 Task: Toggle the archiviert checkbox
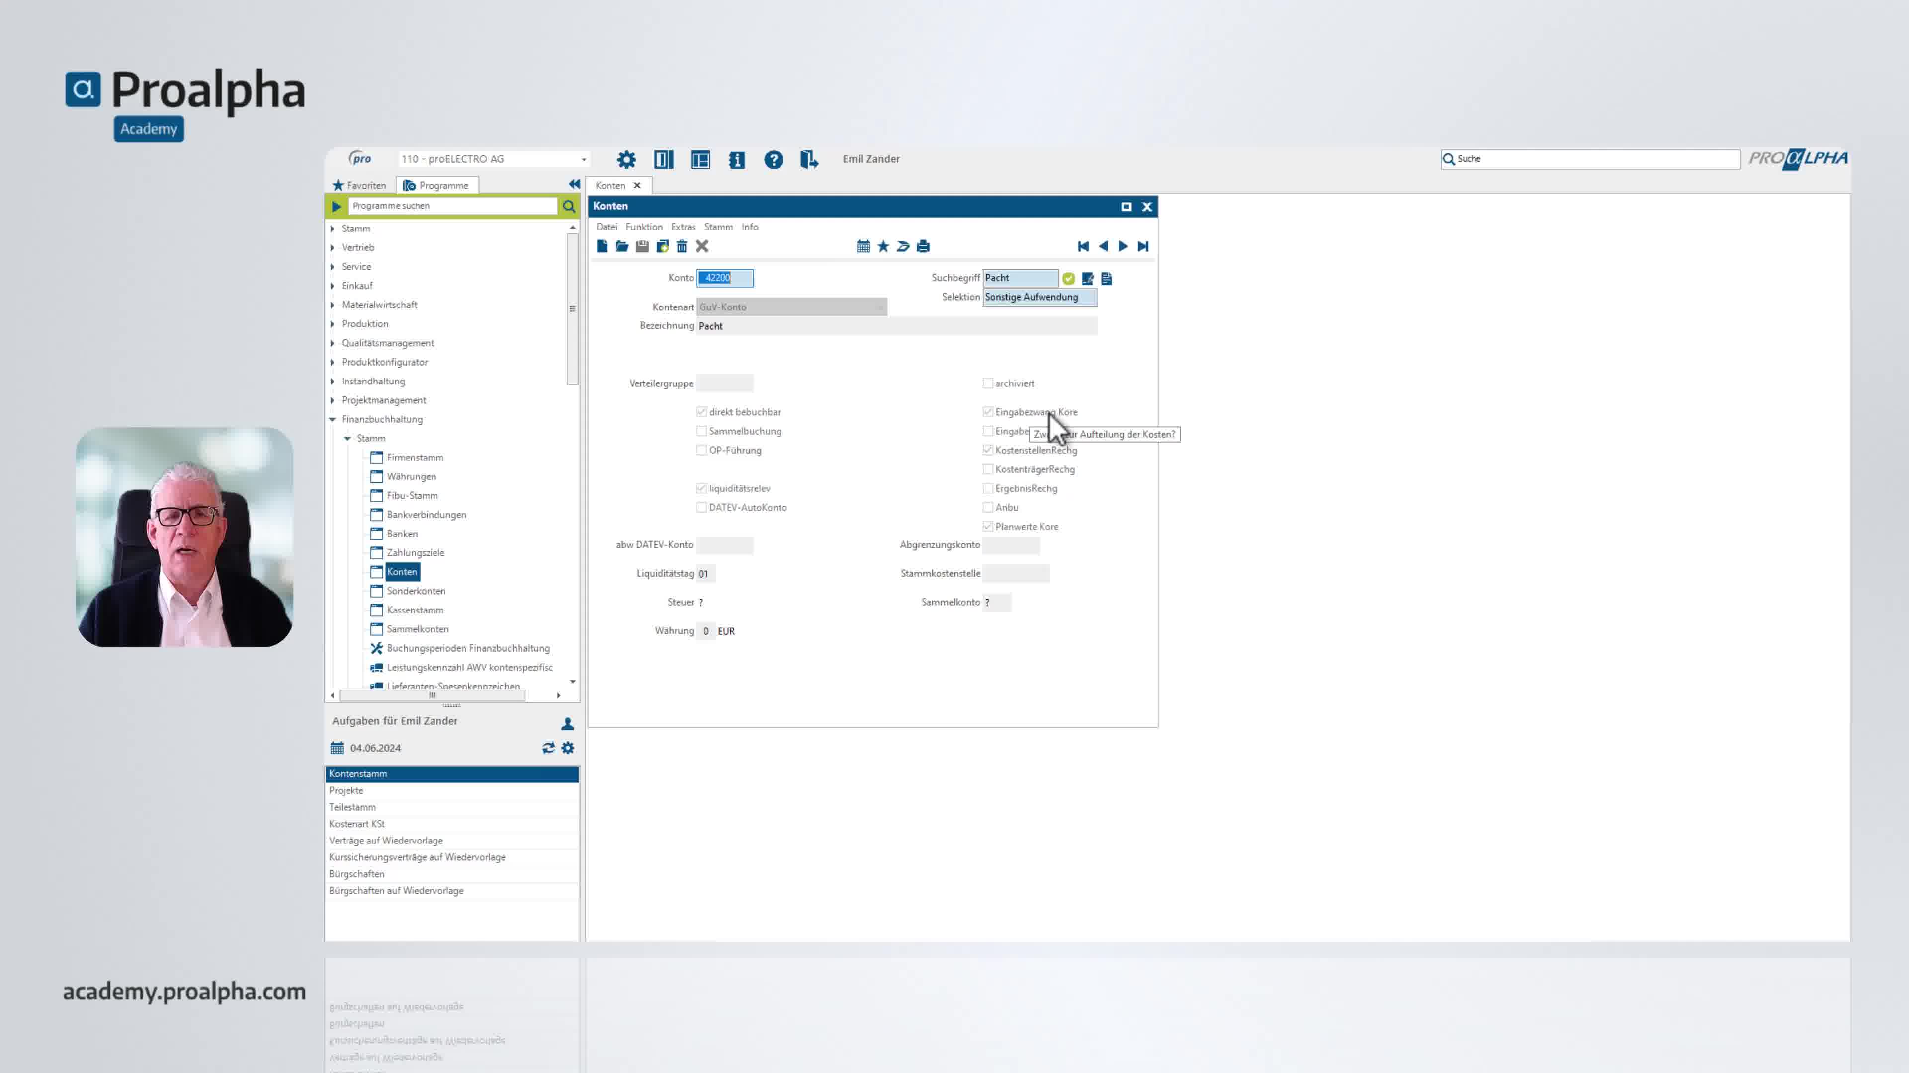[988, 383]
